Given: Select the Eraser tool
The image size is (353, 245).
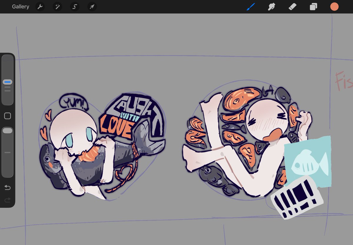Looking at the screenshot, I should (292, 6).
